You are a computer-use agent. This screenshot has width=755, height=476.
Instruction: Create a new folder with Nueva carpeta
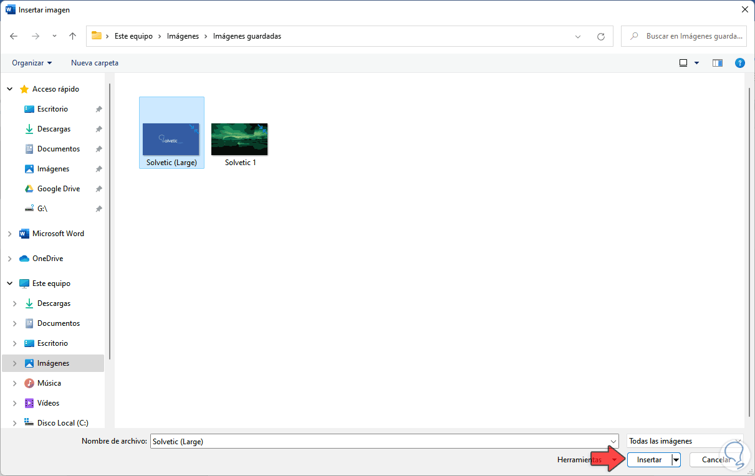tap(95, 63)
